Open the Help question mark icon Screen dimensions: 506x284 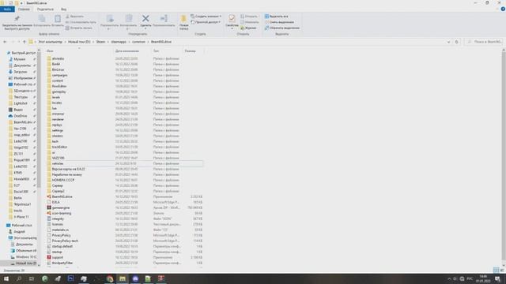point(503,9)
